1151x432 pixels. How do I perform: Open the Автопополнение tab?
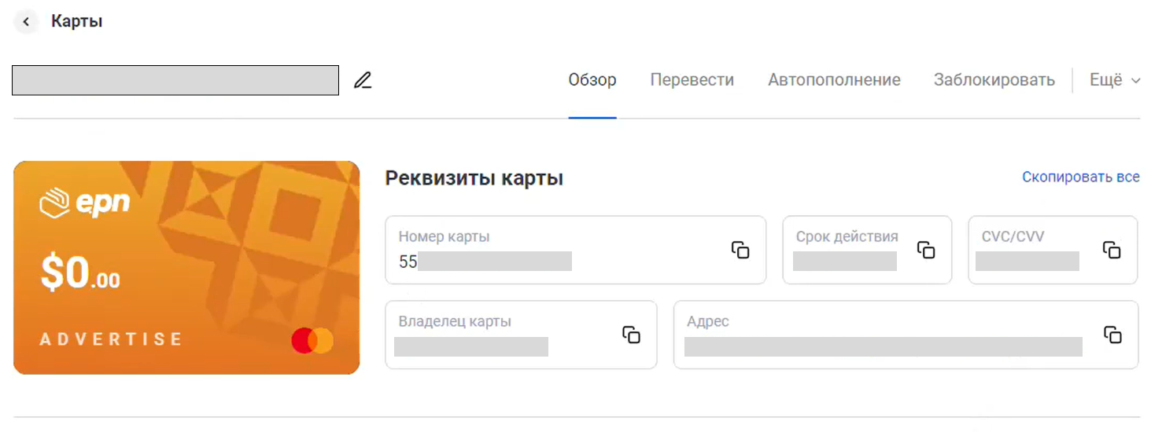click(834, 80)
